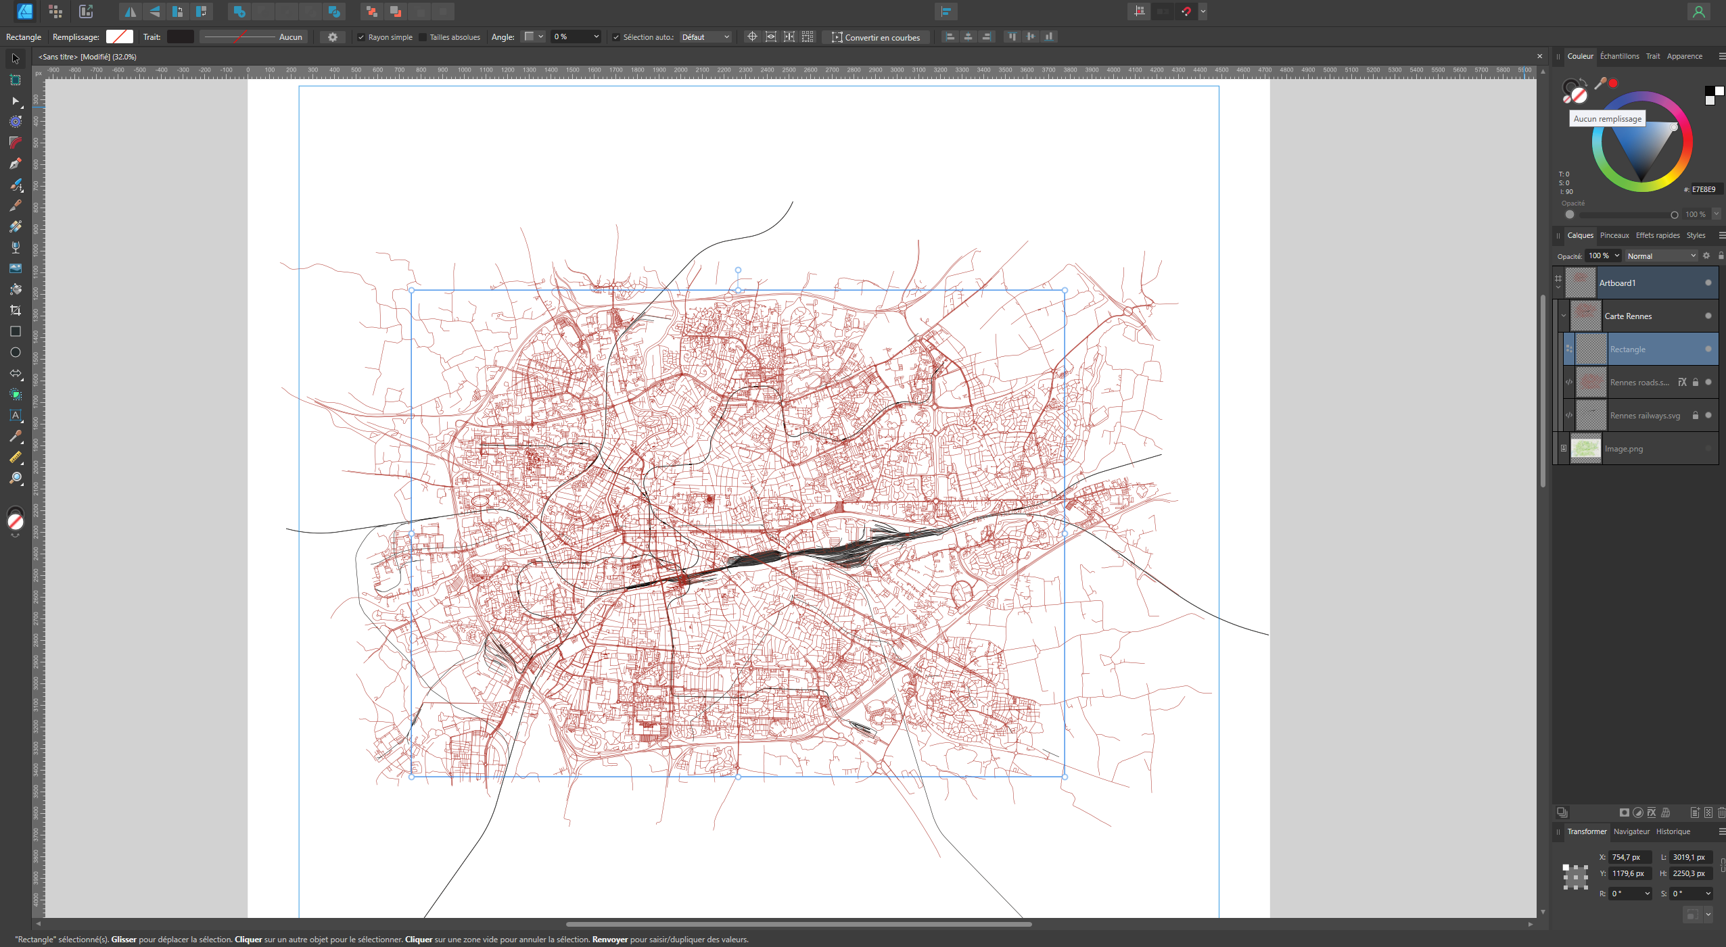This screenshot has width=1726, height=947.
Task: Delete layer with trash icon
Action: click(x=1721, y=812)
